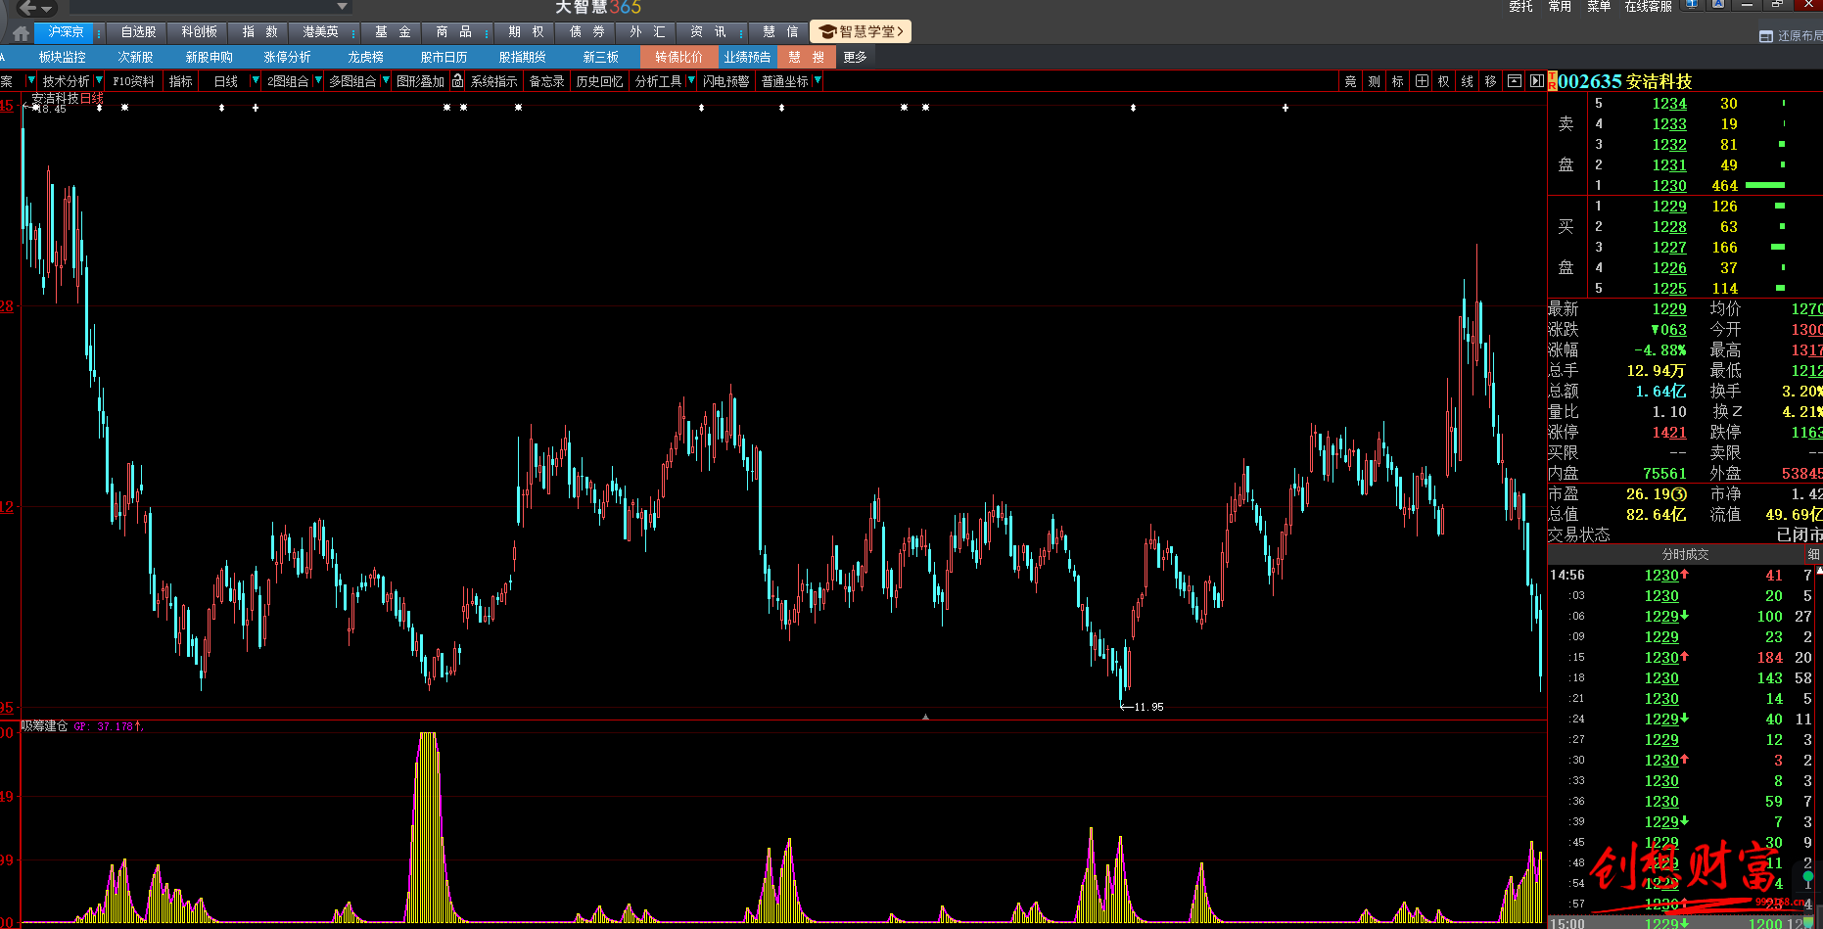Image resolution: width=1823 pixels, height=929 pixels.
Task: Click 更多 to show more items
Action: point(855,57)
